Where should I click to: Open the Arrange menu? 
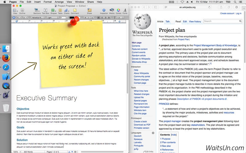tap(59, 2)
